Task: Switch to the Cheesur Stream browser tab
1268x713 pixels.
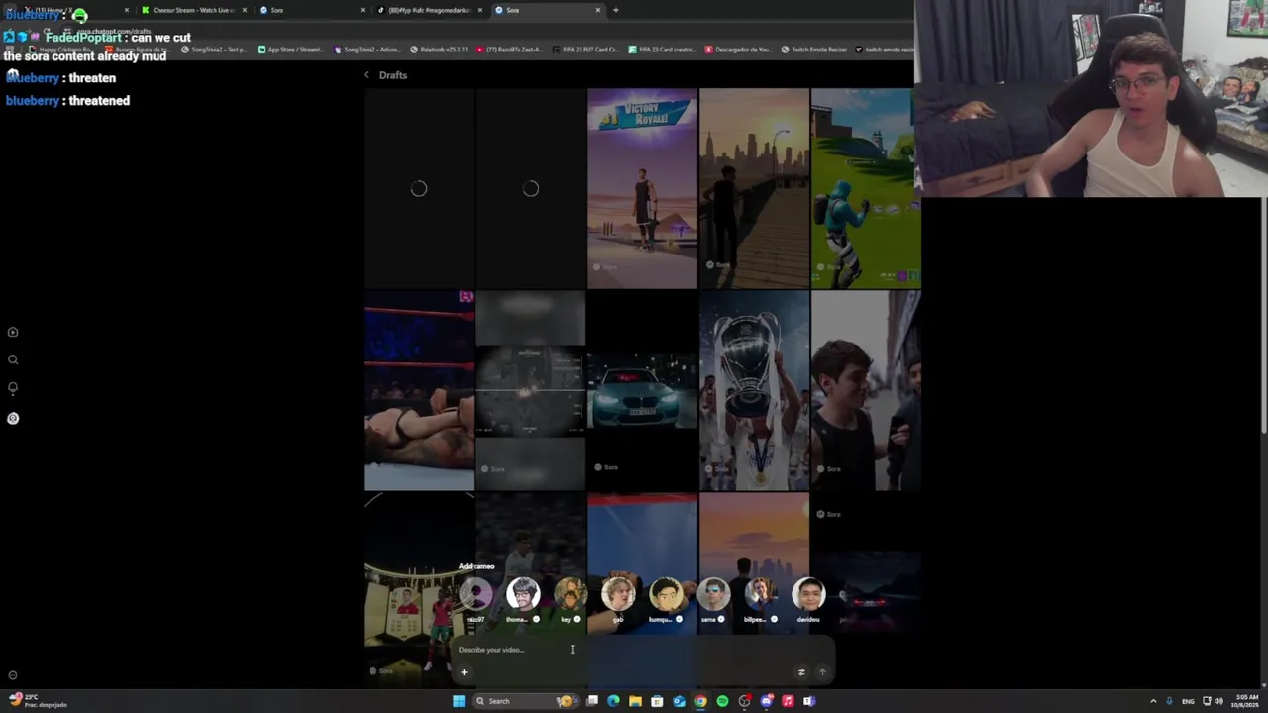Action: (x=192, y=10)
